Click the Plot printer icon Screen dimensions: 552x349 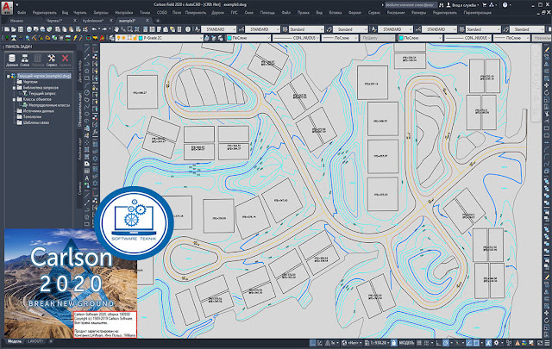[29, 29]
